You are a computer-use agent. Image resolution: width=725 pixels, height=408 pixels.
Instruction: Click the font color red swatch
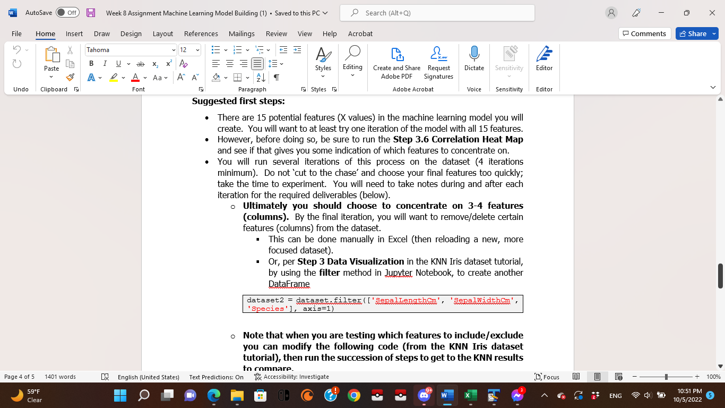tap(135, 78)
